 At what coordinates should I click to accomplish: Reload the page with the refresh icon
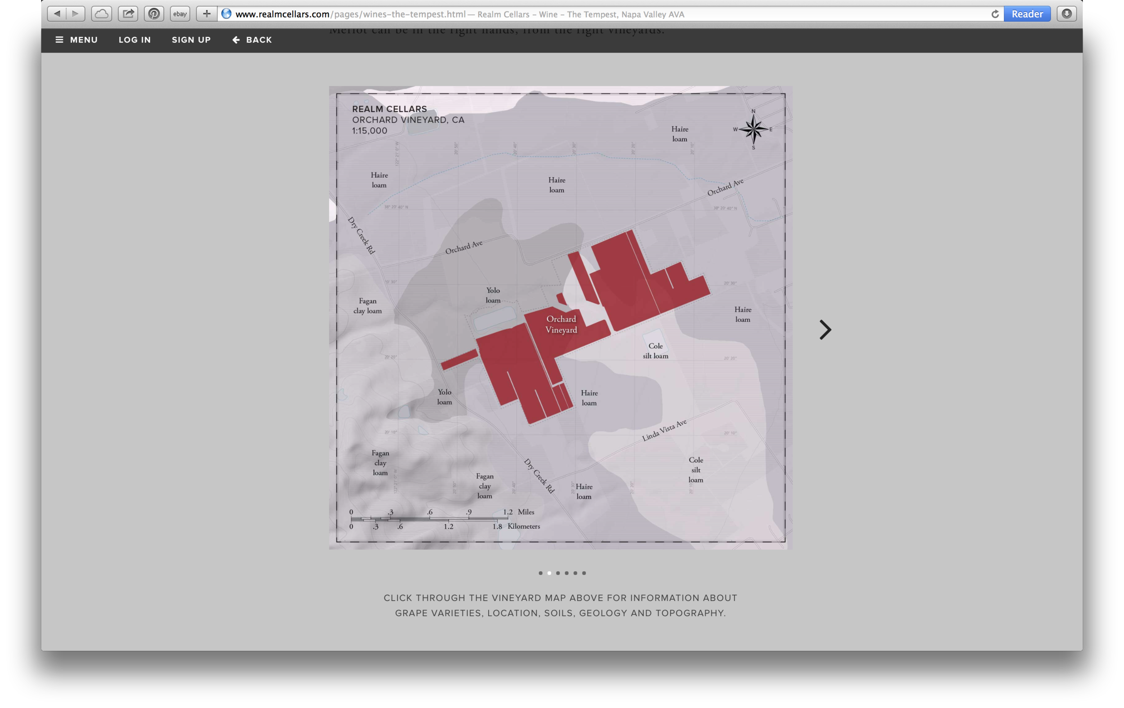point(995,14)
